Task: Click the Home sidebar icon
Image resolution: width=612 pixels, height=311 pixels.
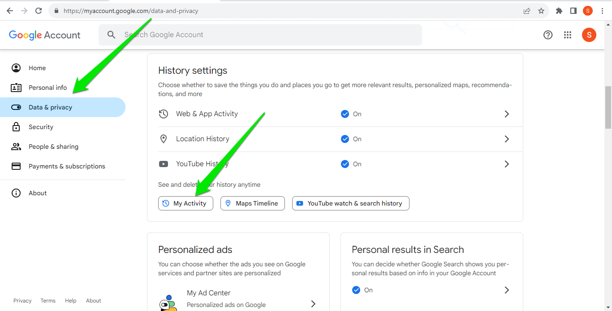Action: tap(16, 68)
